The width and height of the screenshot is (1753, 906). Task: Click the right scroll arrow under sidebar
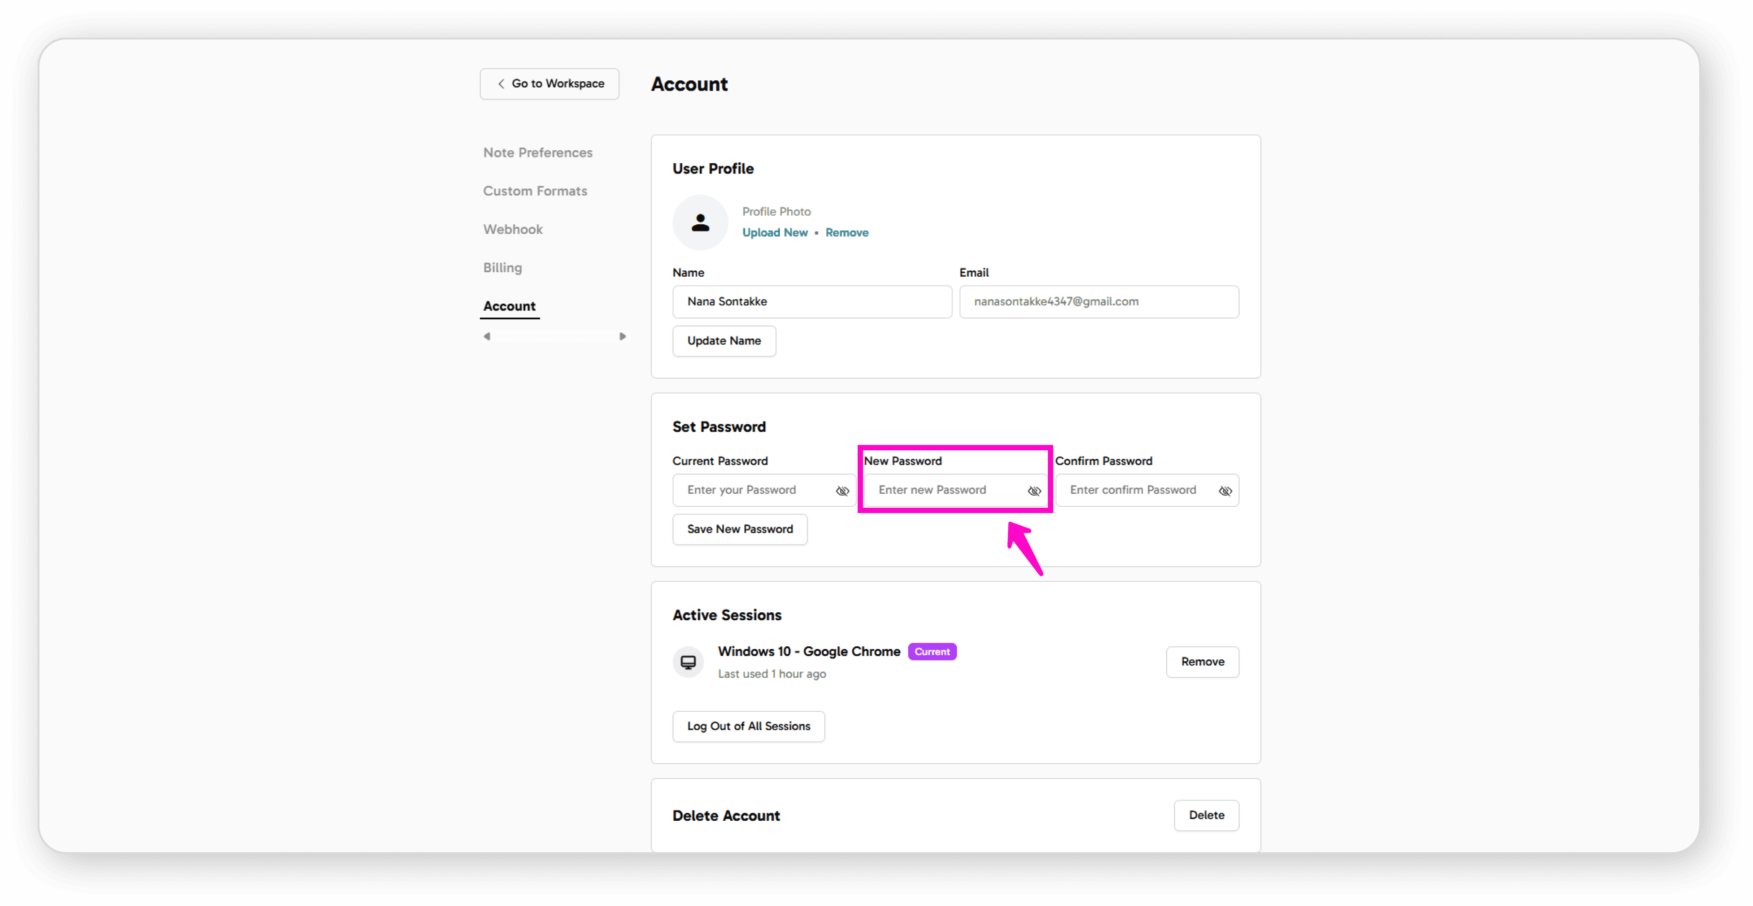622,336
